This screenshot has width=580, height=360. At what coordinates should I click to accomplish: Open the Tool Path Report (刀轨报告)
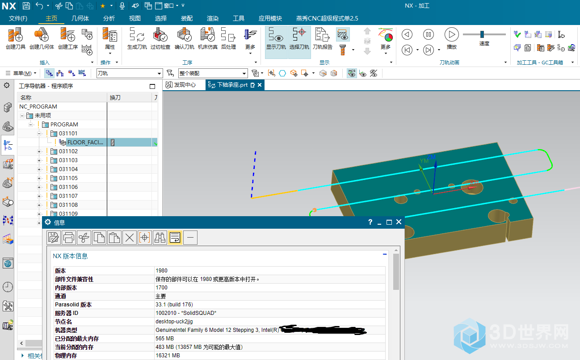[322, 38]
